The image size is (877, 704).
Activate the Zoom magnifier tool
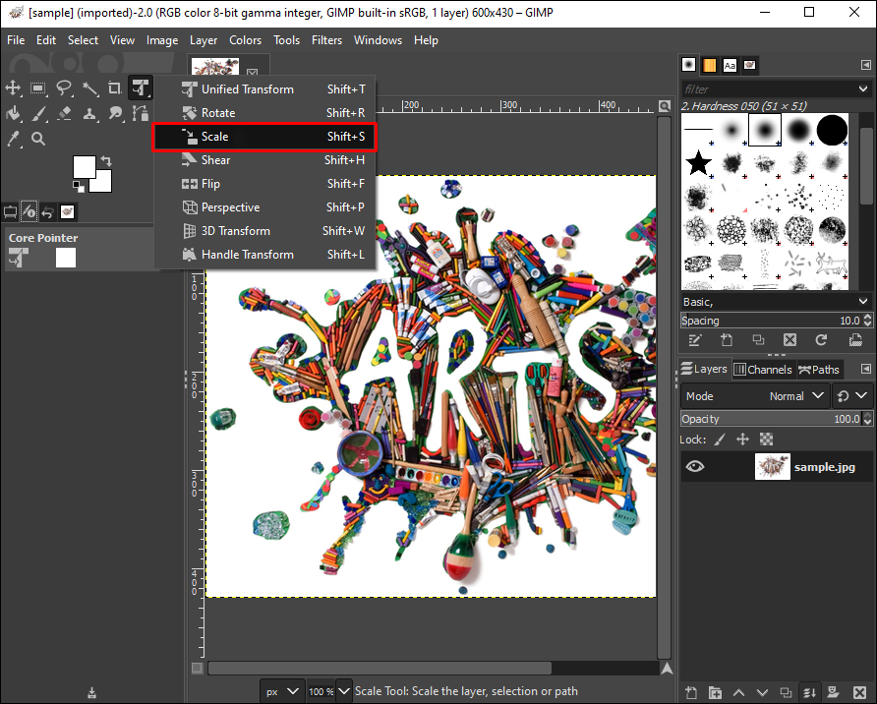coord(38,139)
